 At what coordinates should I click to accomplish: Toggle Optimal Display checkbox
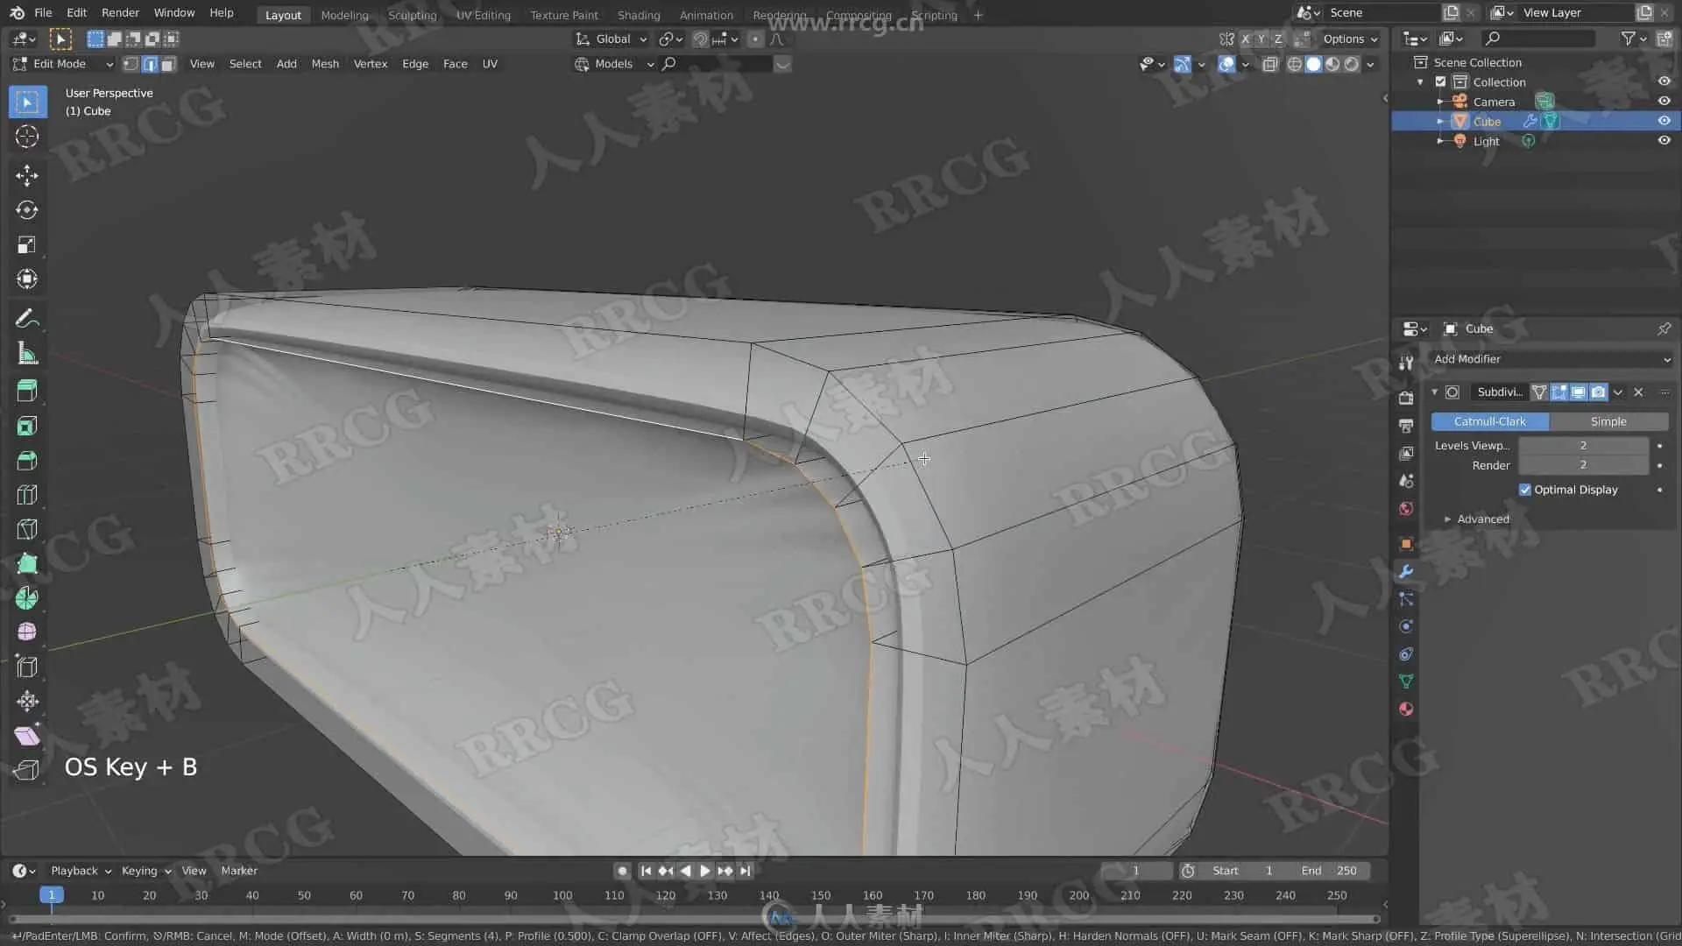point(1525,490)
